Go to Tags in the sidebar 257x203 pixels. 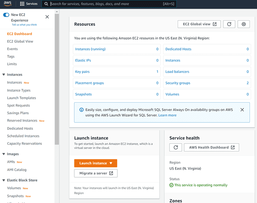pos(11,57)
